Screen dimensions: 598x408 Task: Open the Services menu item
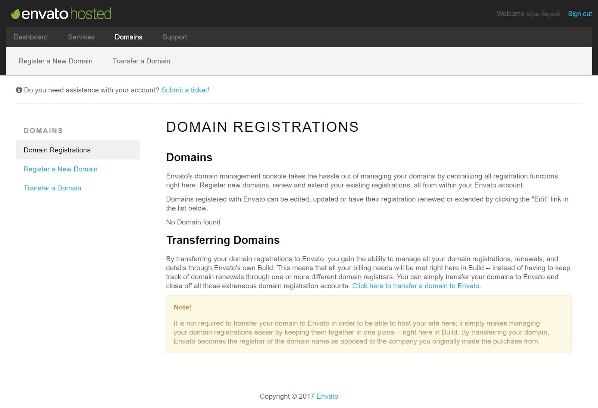(x=81, y=37)
